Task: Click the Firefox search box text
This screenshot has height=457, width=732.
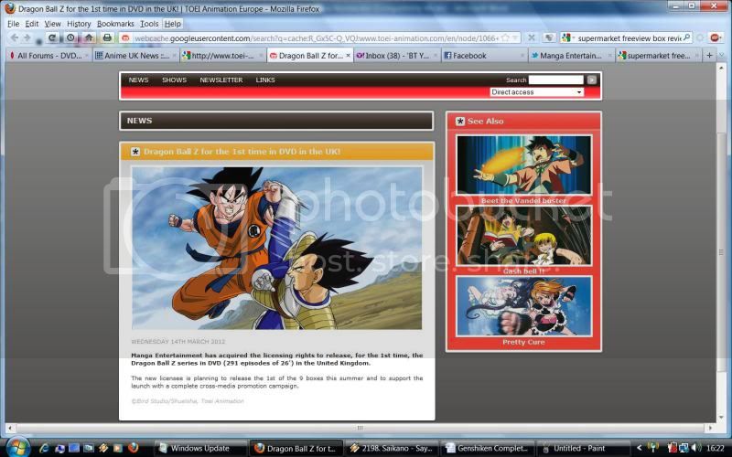Action: click(x=630, y=38)
